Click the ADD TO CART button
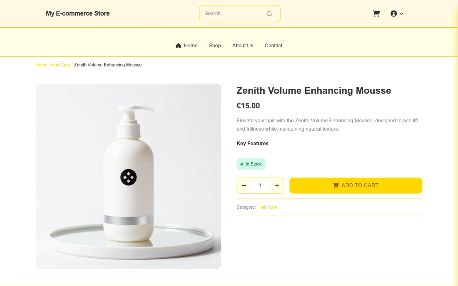 (x=356, y=186)
